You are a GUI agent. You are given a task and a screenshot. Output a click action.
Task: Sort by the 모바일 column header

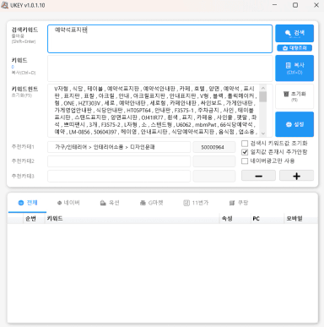(x=300, y=219)
